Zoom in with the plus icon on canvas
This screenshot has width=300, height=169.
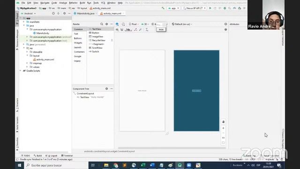(x=223, y=128)
